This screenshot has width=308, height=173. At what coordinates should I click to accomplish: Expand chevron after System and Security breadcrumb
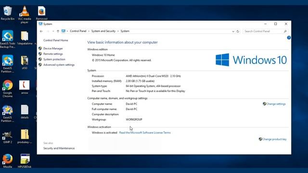pyautogui.click(x=118, y=31)
